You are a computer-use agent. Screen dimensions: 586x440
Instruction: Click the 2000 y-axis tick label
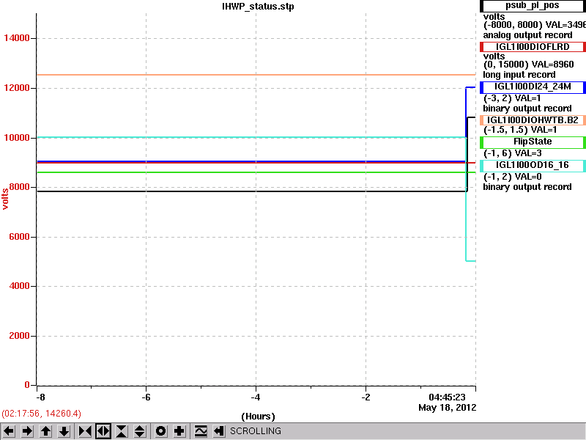20,336
